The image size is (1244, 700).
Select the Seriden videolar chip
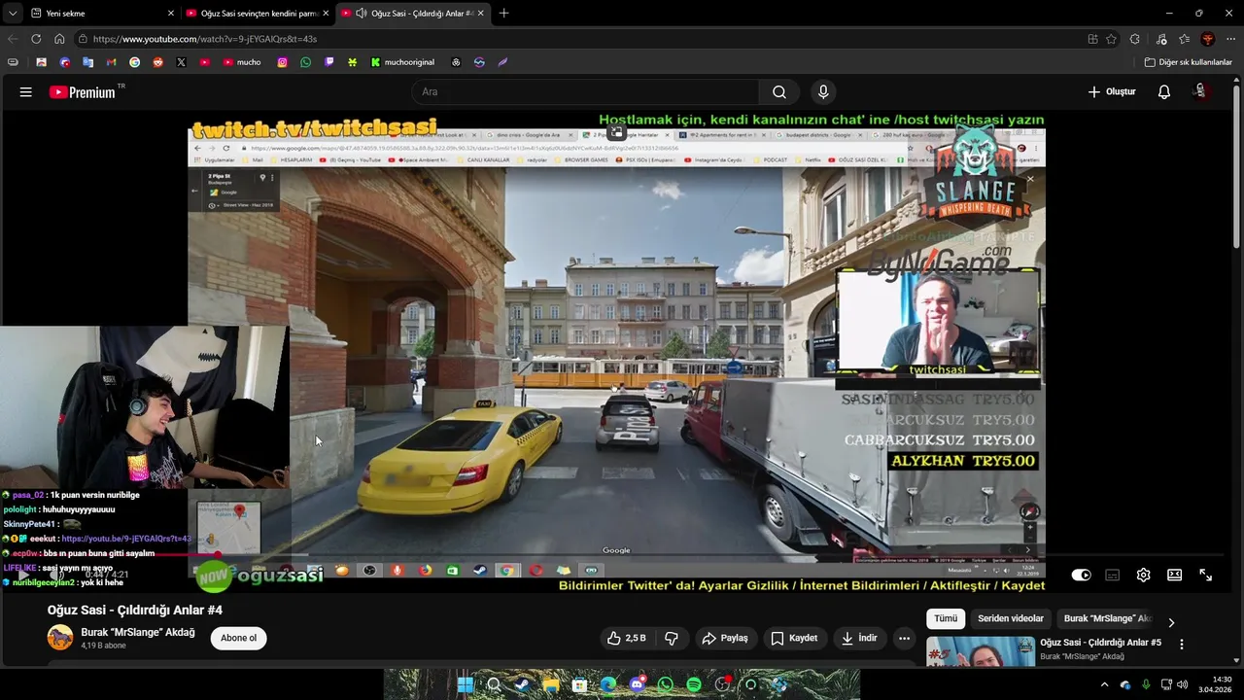(1011, 618)
